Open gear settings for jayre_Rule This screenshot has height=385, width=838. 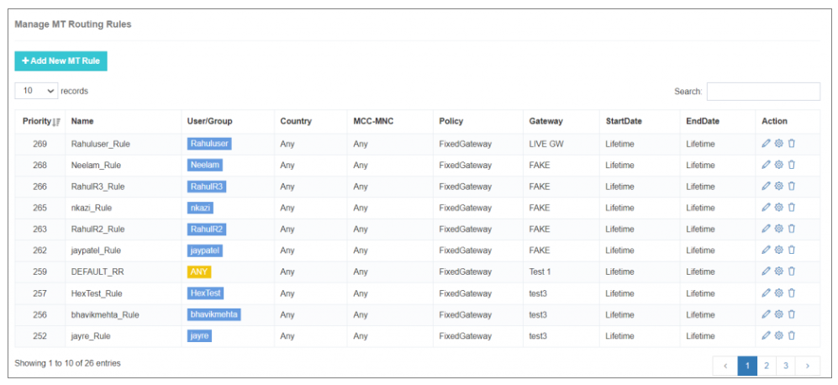click(778, 335)
